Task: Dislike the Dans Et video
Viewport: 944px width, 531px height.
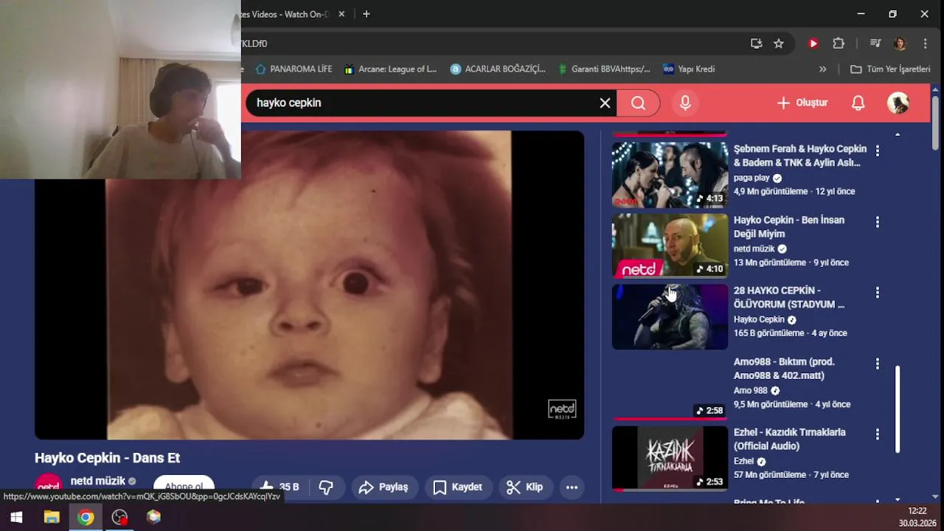Action: 326,487
